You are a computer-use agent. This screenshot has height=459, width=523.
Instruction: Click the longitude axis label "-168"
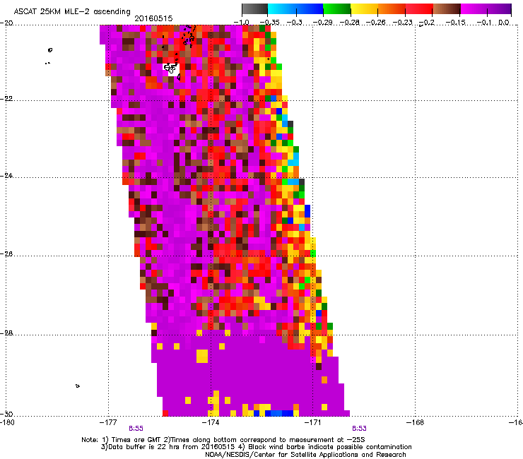415,422
